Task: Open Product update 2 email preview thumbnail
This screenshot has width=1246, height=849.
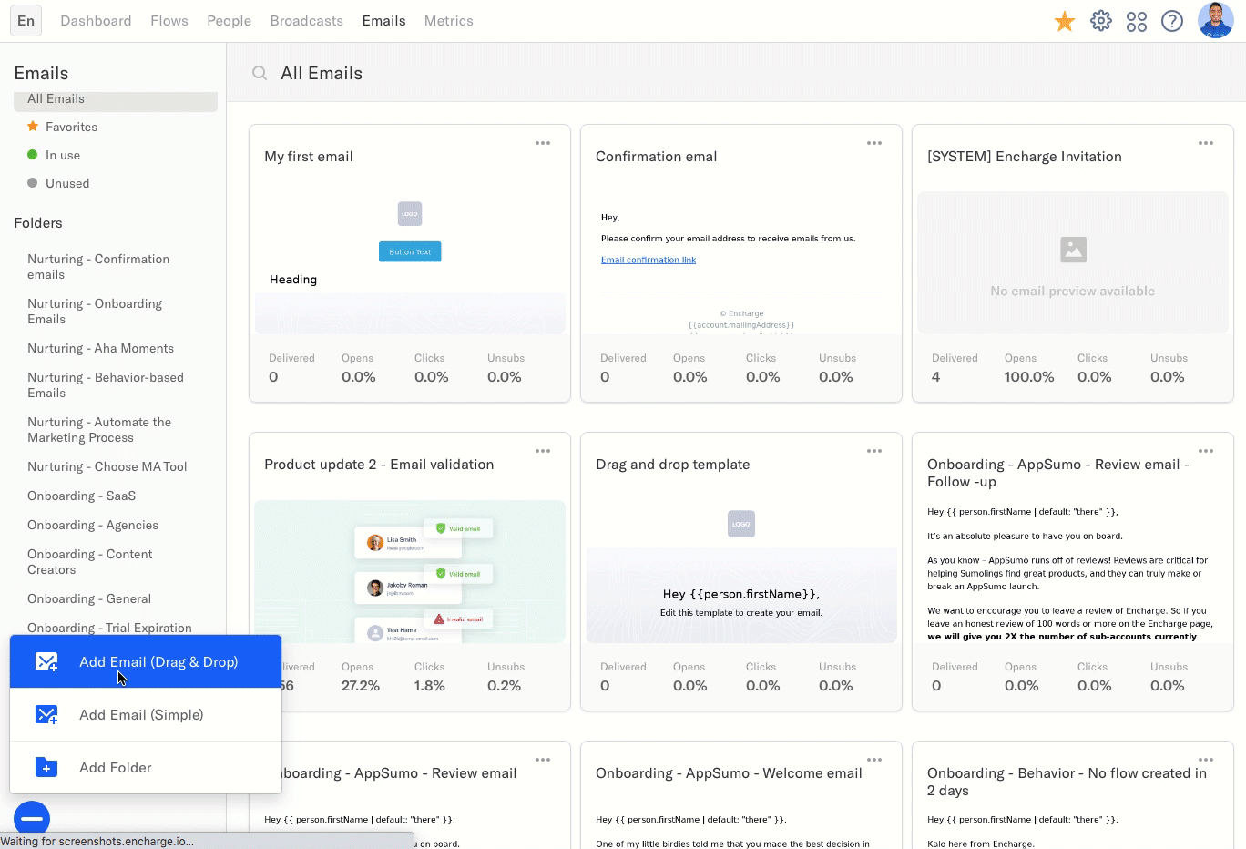Action: click(x=410, y=571)
